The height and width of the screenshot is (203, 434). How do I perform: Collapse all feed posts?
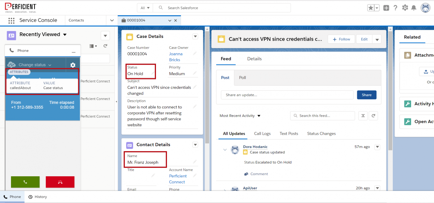[363, 115]
